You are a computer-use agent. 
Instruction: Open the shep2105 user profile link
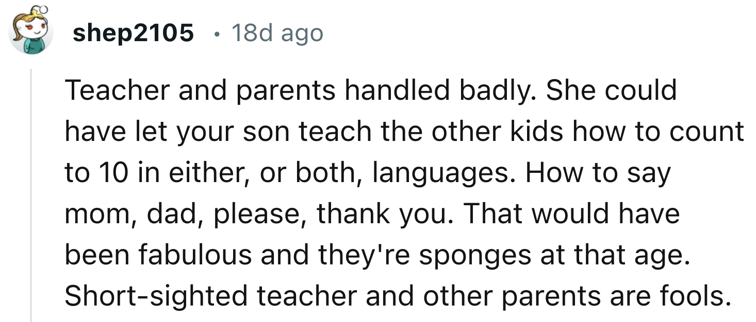(x=133, y=33)
